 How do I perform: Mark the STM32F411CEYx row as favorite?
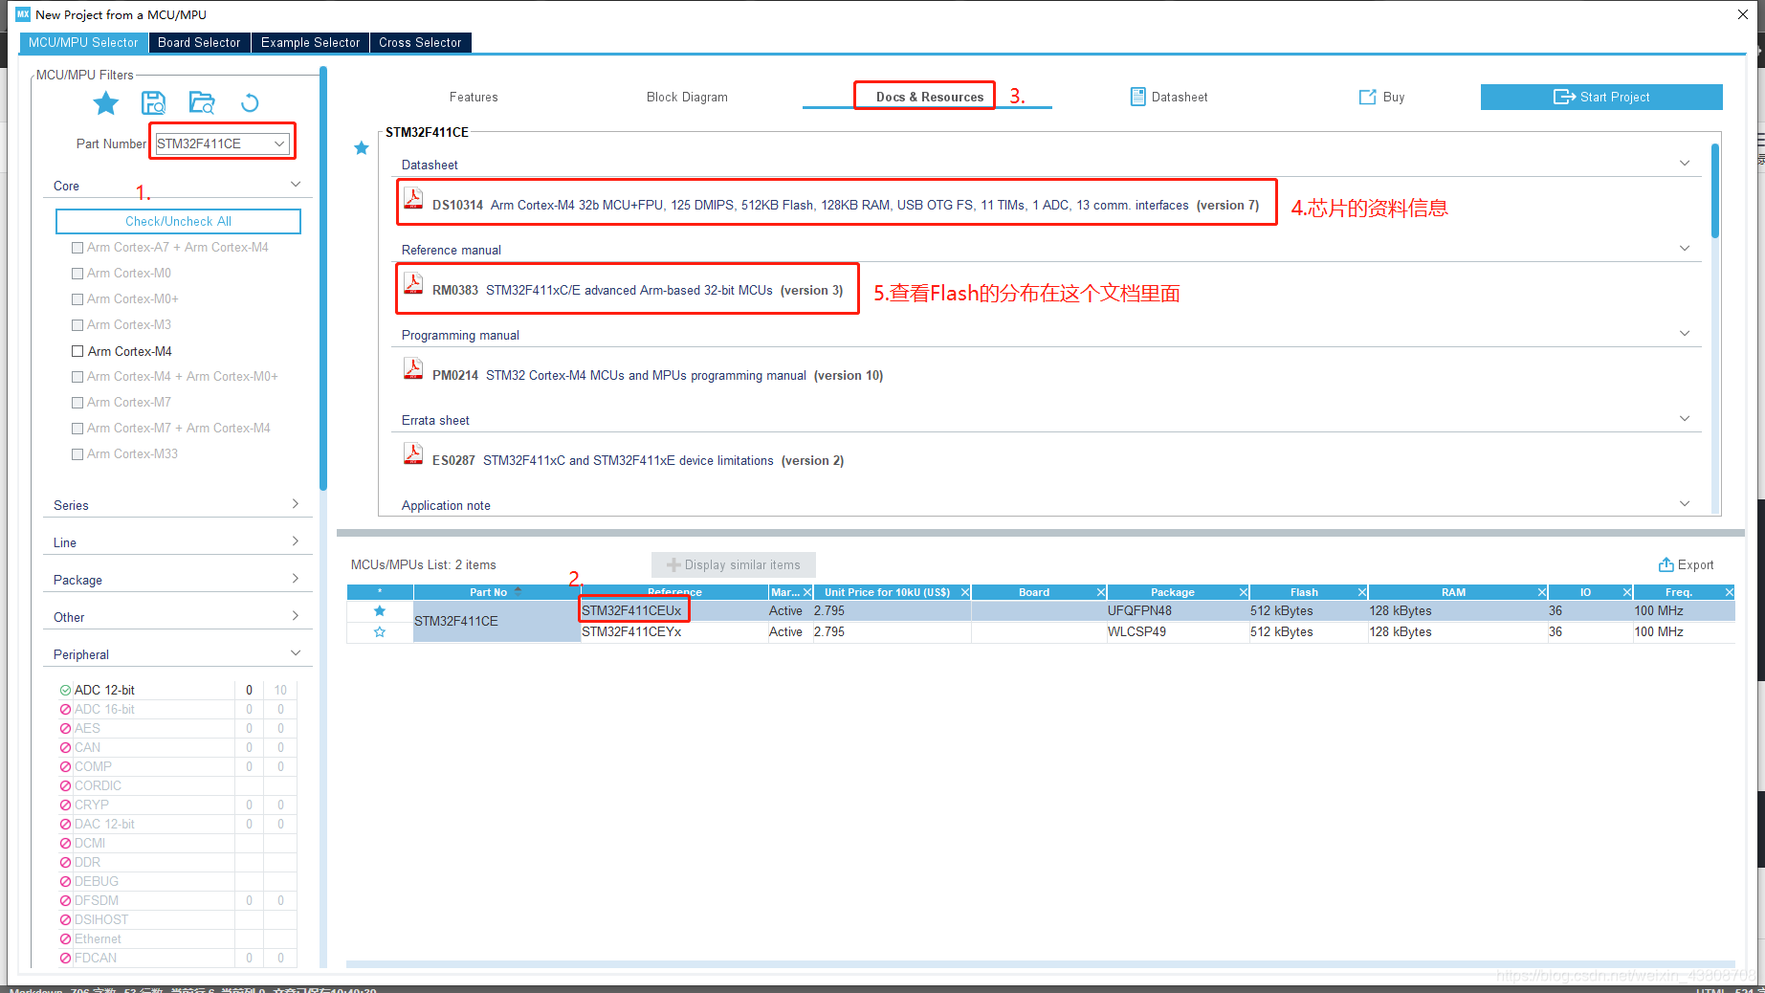click(380, 631)
